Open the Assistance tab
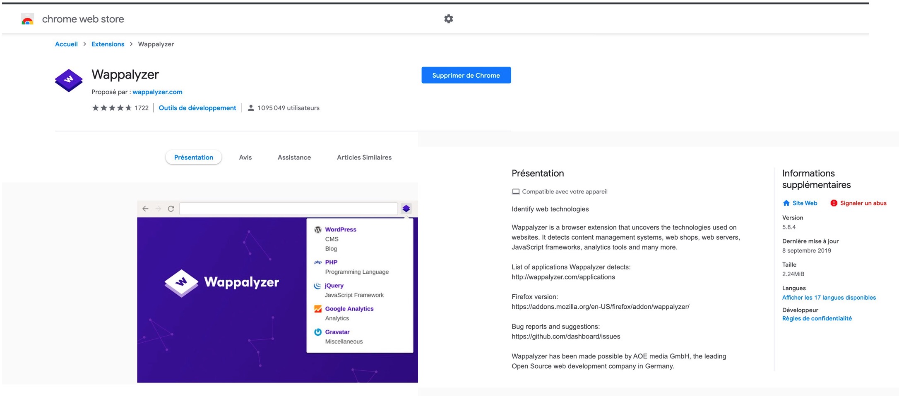This screenshot has height=396, width=899. (x=294, y=157)
